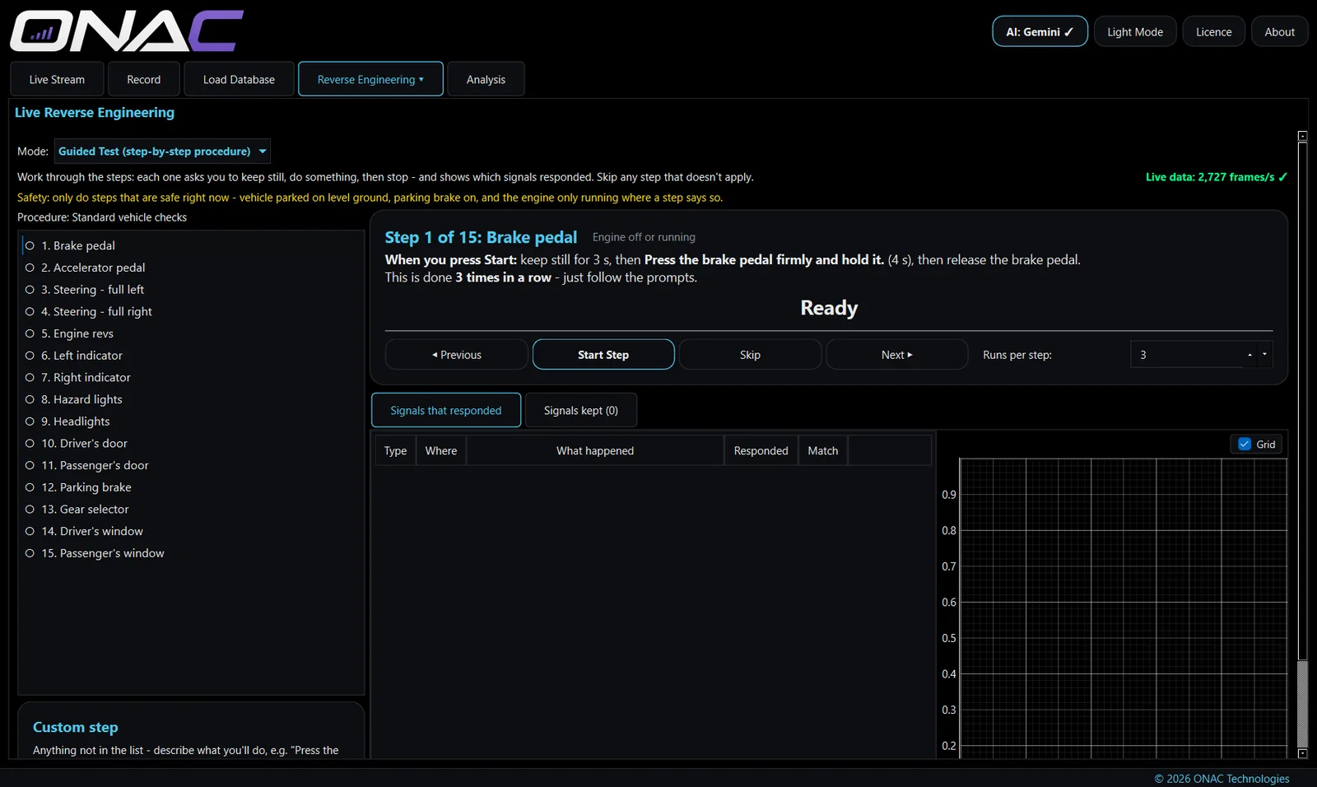Select the 1. Brake pedal step
This screenshot has width=1317, height=787.
click(x=191, y=245)
